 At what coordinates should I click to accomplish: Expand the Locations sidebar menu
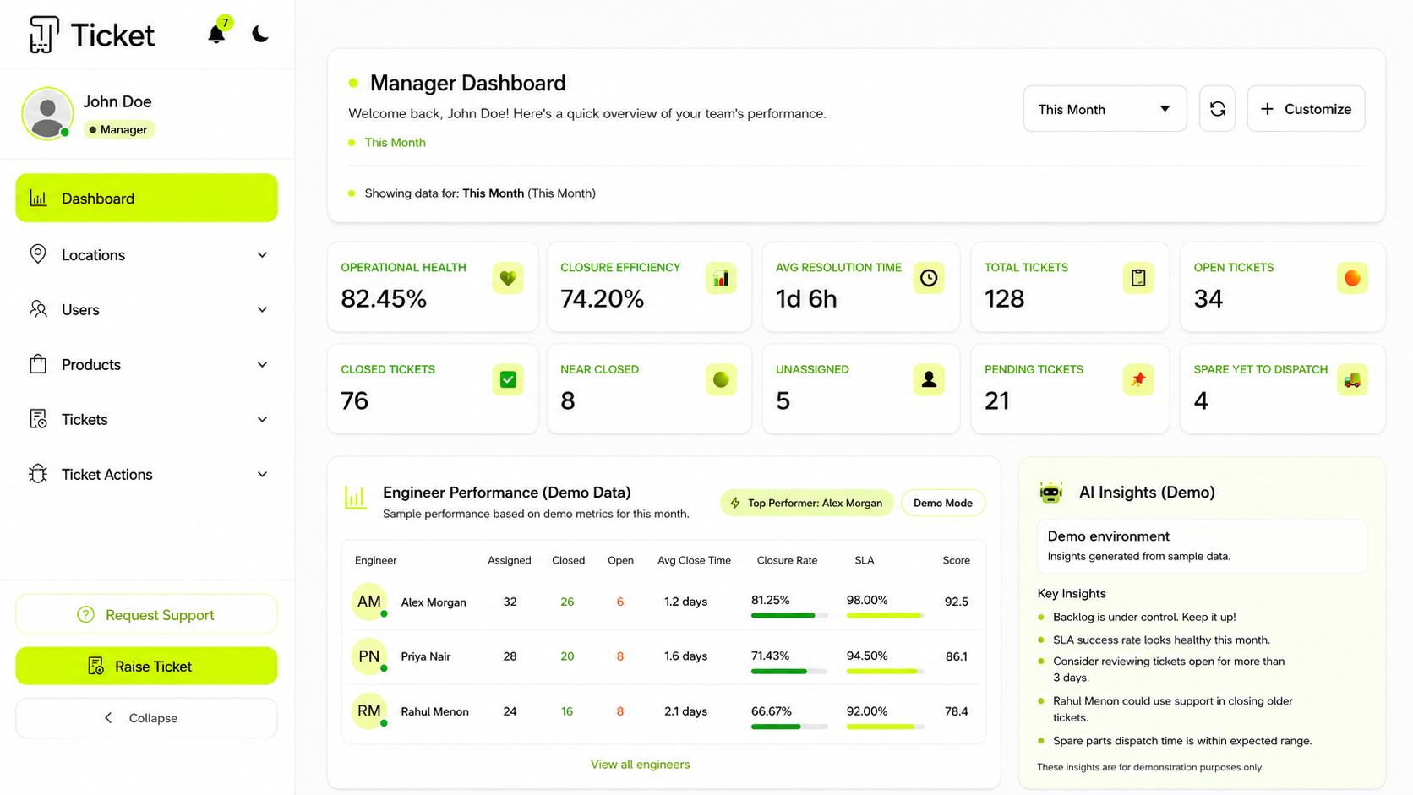coord(146,255)
